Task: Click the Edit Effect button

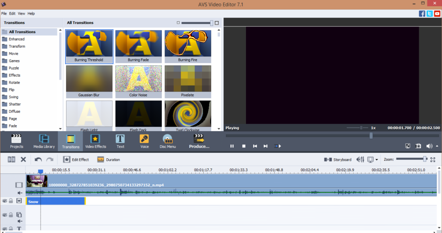Action: (76, 160)
